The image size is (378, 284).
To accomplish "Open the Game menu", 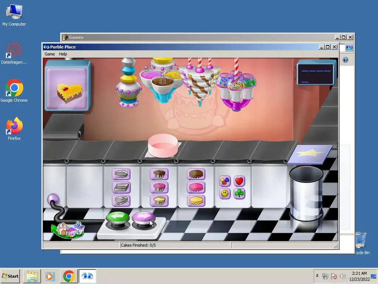I will (50, 54).
